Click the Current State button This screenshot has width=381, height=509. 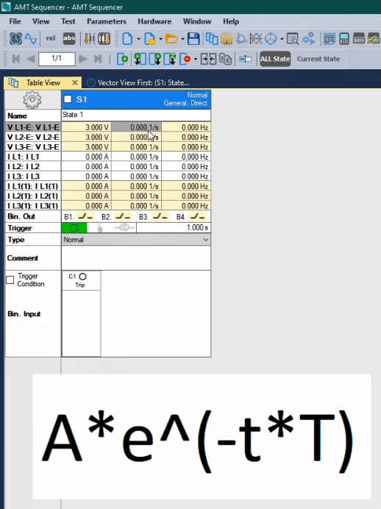(x=318, y=59)
